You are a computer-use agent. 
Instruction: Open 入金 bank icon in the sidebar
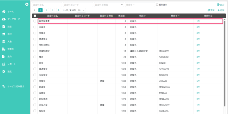pos(3,41)
